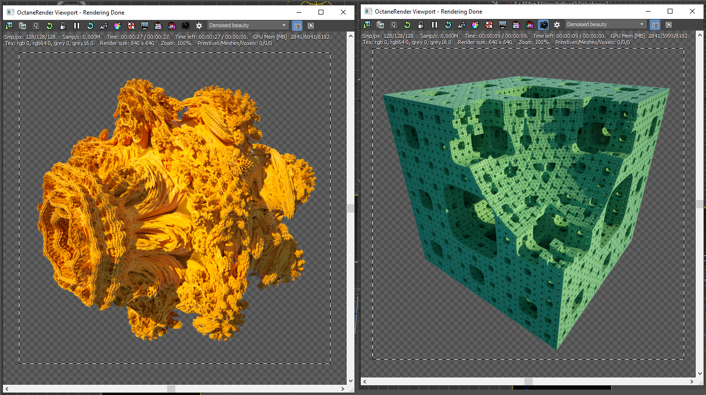The height and width of the screenshot is (395, 706).
Task: Select the color-wheel material picker in green cube viewport
Action: 475,24
